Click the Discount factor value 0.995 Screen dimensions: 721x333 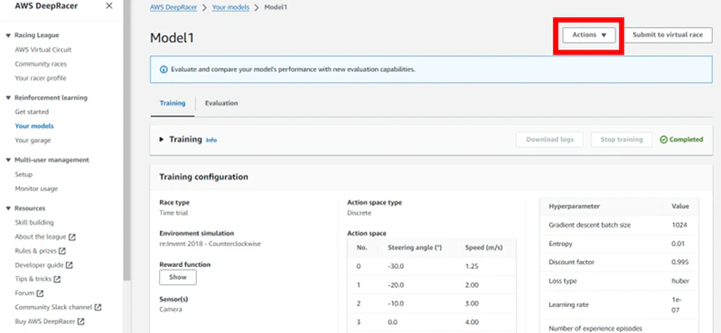(x=680, y=263)
